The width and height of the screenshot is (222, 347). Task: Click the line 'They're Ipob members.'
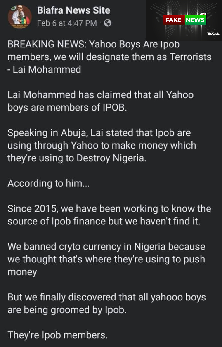pyautogui.click(x=57, y=335)
